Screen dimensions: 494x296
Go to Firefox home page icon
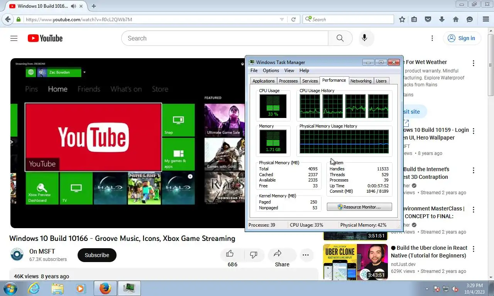tap(456, 19)
